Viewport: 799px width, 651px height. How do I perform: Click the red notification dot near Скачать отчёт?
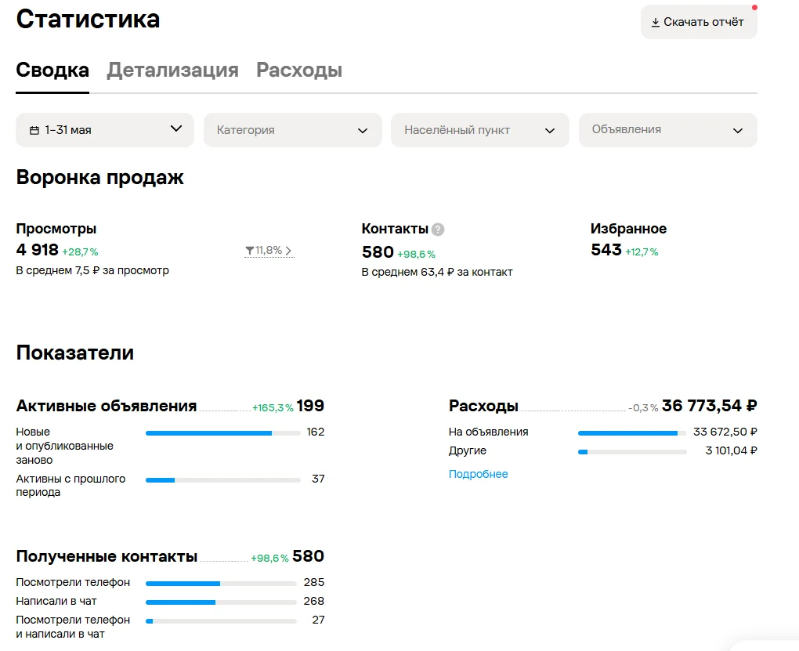click(x=754, y=7)
